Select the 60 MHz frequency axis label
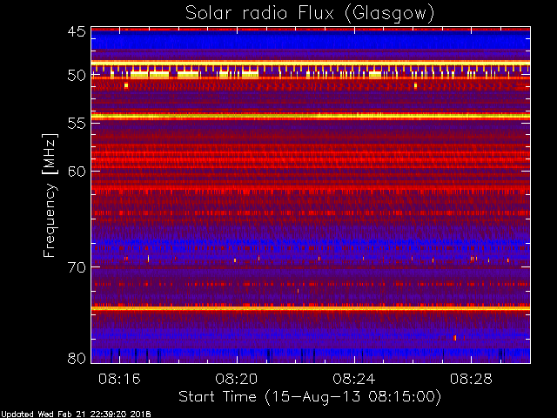The width and height of the screenshot is (557, 418). pyautogui.click(x=77, y=172)
